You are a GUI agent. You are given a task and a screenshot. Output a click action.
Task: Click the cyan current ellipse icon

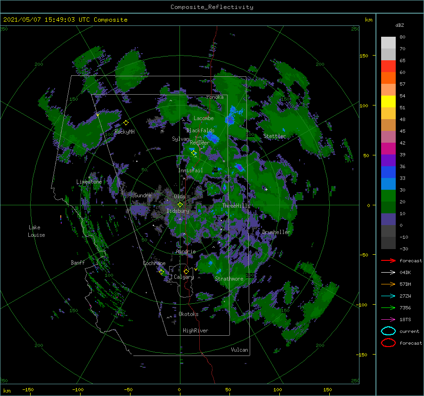click(x=388, y=331)
